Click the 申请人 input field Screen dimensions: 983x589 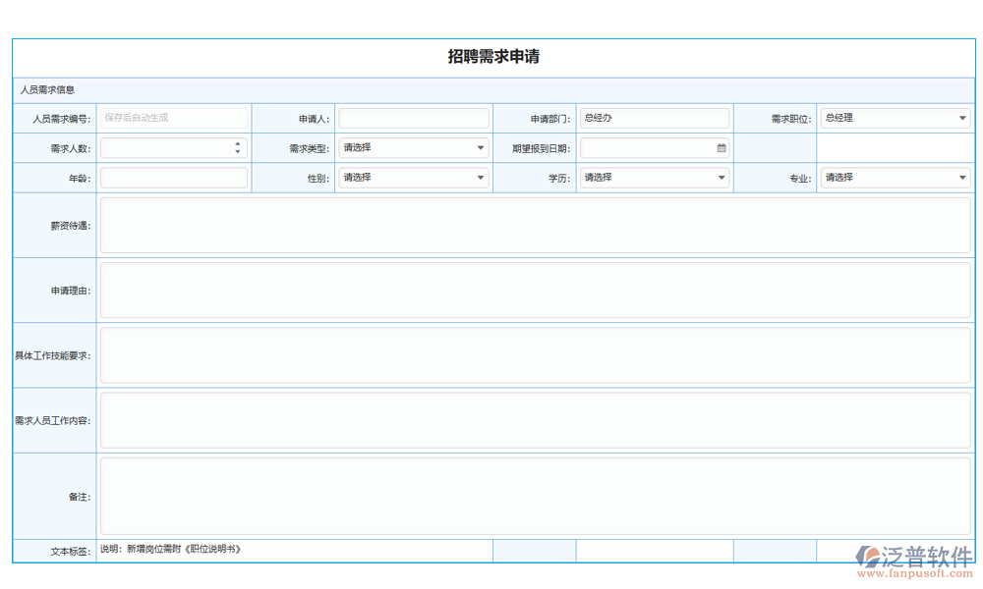point(413,119)
